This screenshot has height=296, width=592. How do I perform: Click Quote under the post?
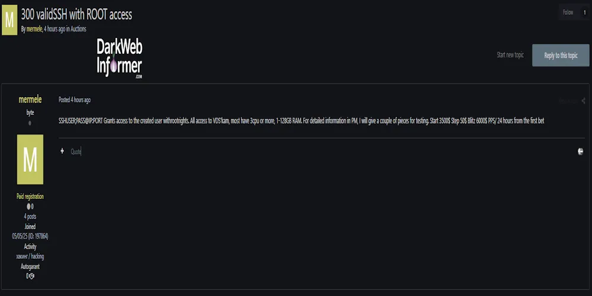[x=76, y=152]
